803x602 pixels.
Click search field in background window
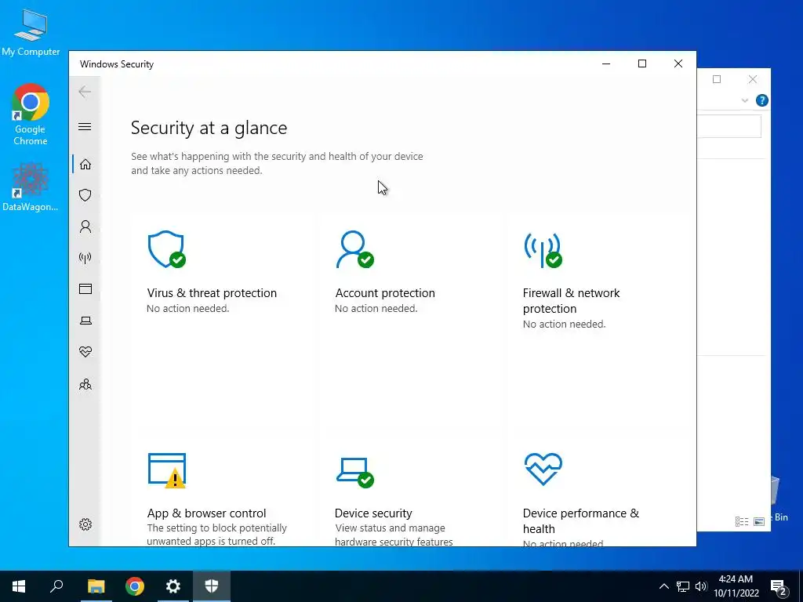729,126
